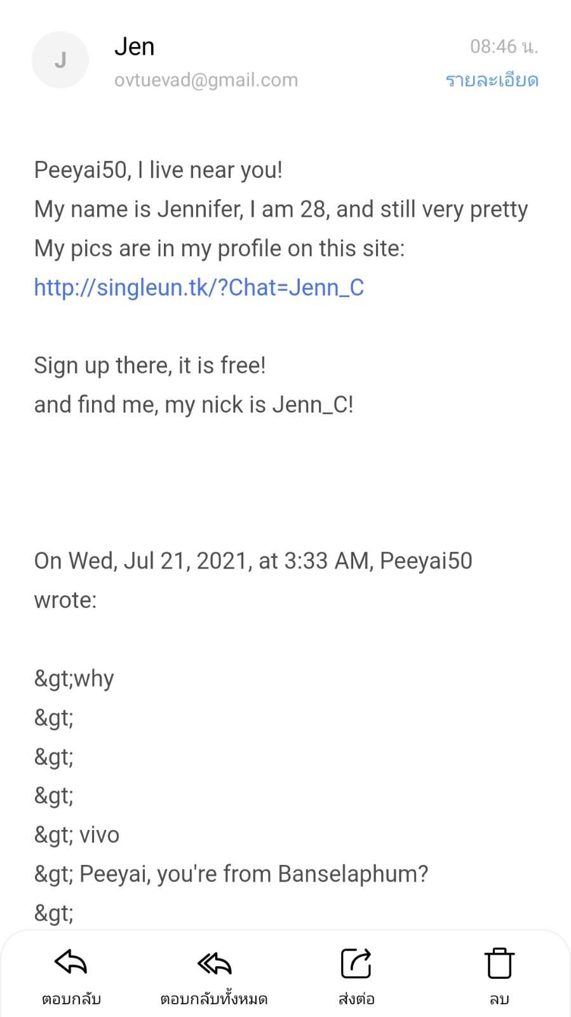The width and height of the screenshot is (571, 1017).
Task: Tap the ovtuevad@gmail.com sender address
Action: coord(206,80)
